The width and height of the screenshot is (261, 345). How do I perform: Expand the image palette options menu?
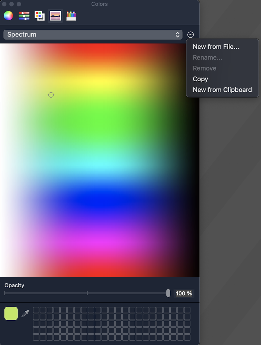point(190,34)
